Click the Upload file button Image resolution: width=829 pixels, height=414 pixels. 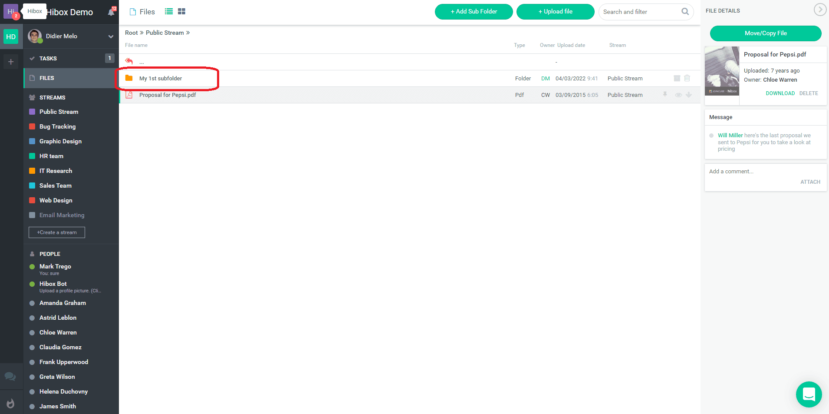(x=555, y=12)
